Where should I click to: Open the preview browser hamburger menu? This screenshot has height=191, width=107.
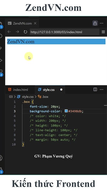click(103, 32)
